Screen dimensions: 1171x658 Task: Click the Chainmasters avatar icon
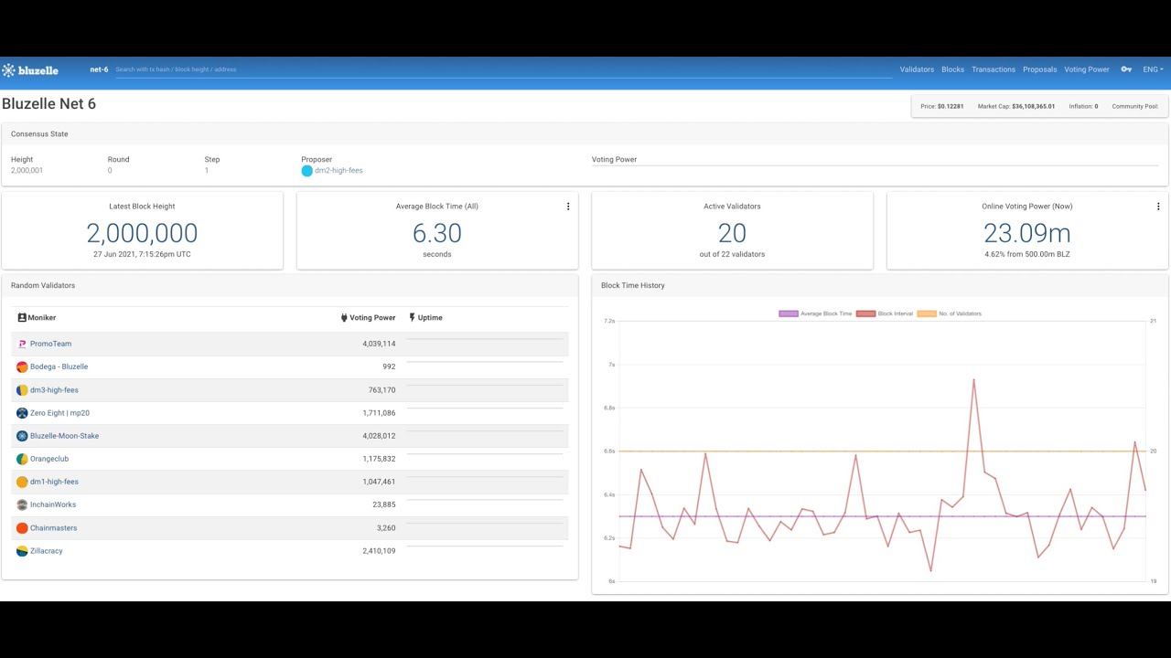(22, 528)
